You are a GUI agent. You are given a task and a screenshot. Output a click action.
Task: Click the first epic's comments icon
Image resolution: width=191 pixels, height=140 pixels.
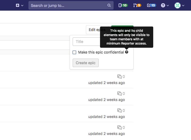(119, 77)
